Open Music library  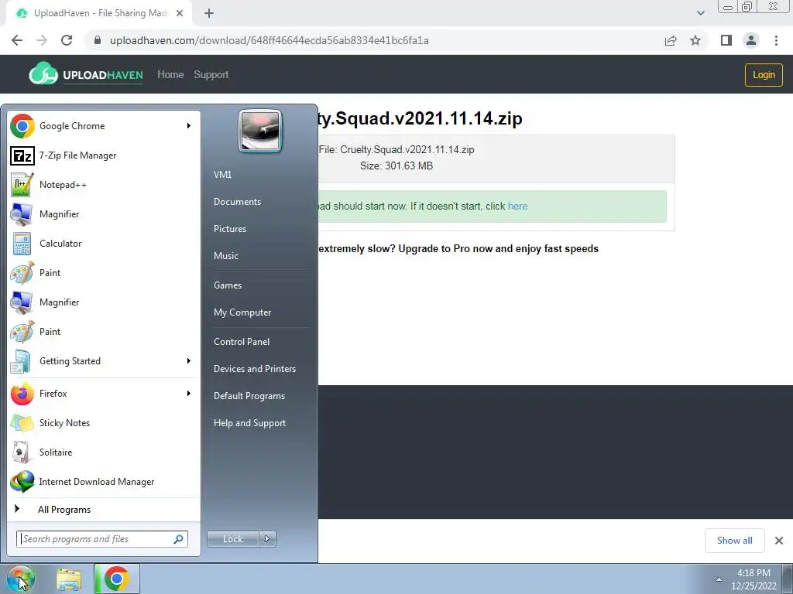tap(225, 256)
